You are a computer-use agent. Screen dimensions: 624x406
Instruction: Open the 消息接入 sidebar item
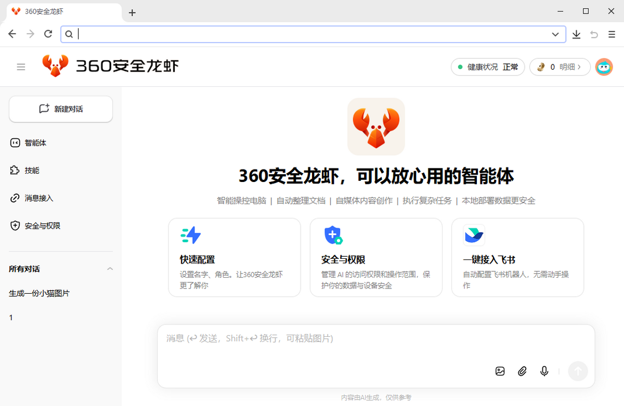pos(34,198)
